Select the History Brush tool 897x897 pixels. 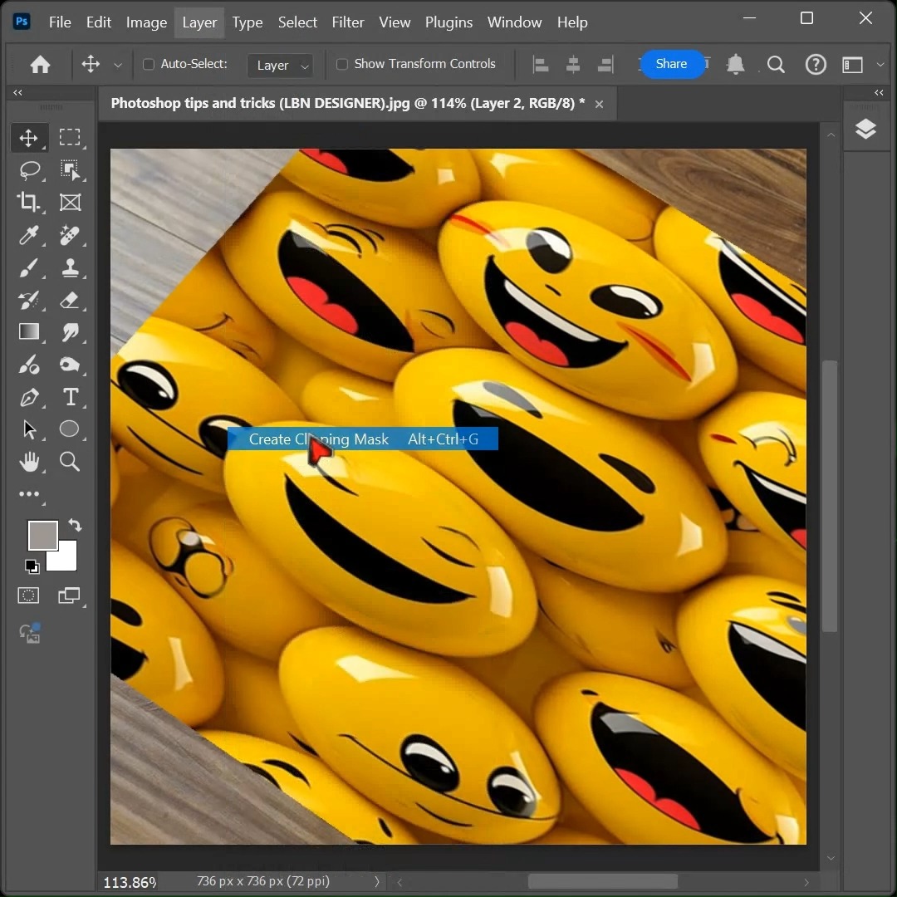tap(28, 300)
